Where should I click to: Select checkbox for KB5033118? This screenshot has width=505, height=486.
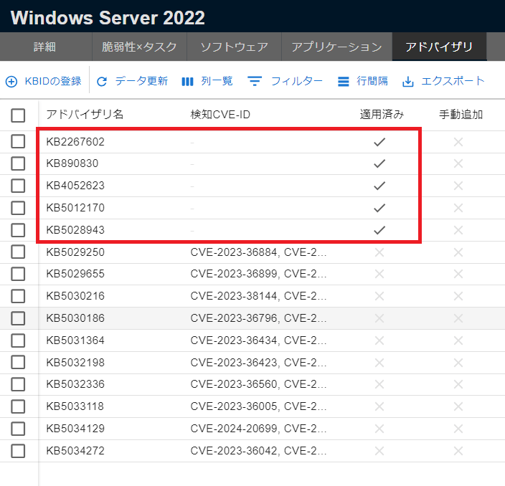18,406
